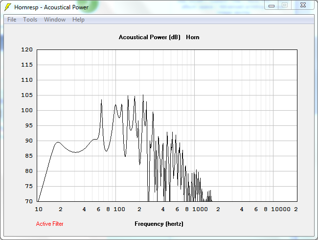
Task: Click the 90 dB axis value
Action: point(29,141)
